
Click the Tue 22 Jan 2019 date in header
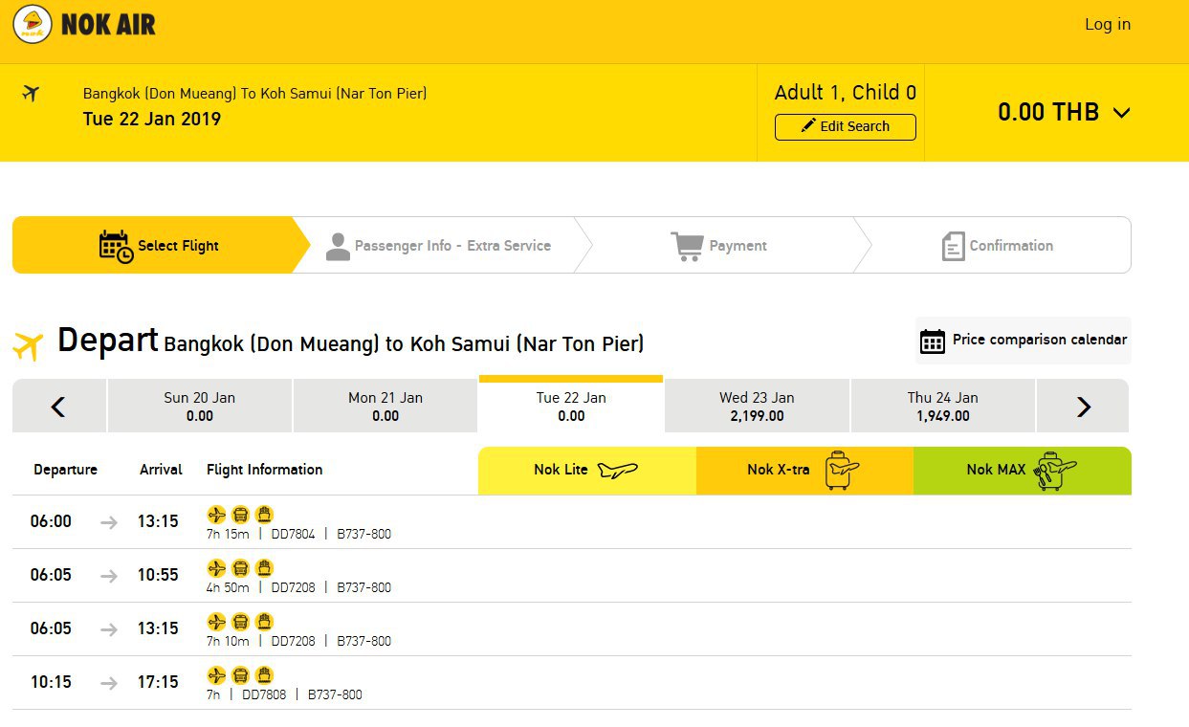click(152, 119)
